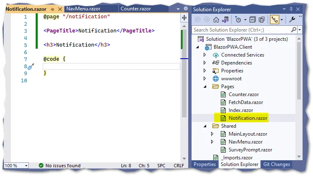Toggle Track Active Item button
The height and width of the screenshot is (176, 313).
click(x=275, y=20)
